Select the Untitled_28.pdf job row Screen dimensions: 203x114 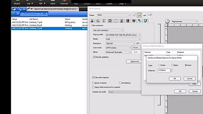(49, 25)
